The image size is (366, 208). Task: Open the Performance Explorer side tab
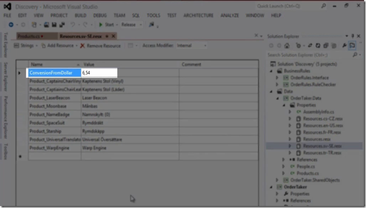(6, 117)
